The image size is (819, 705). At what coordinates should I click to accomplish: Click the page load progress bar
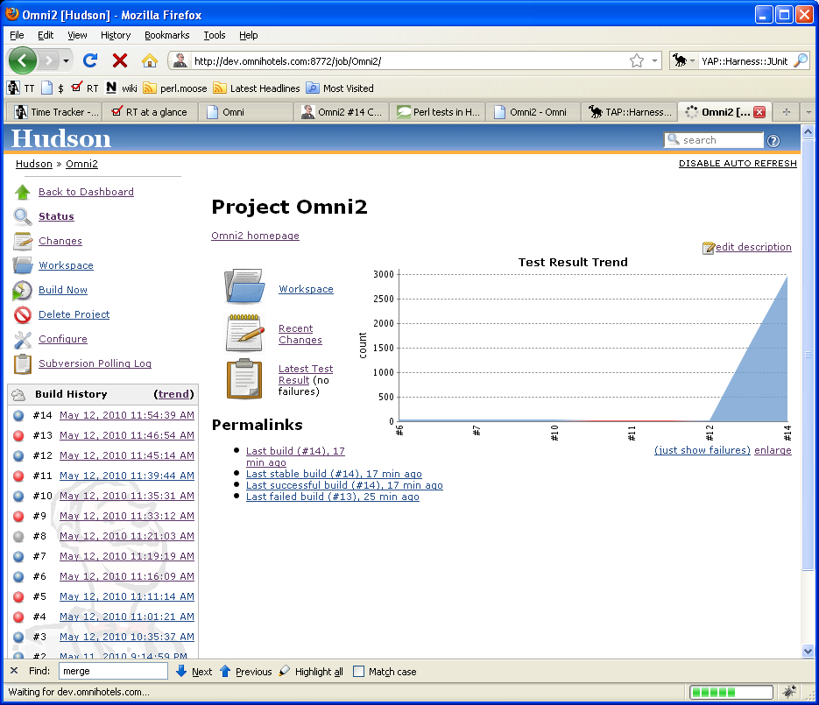click(x=731, y=692)
